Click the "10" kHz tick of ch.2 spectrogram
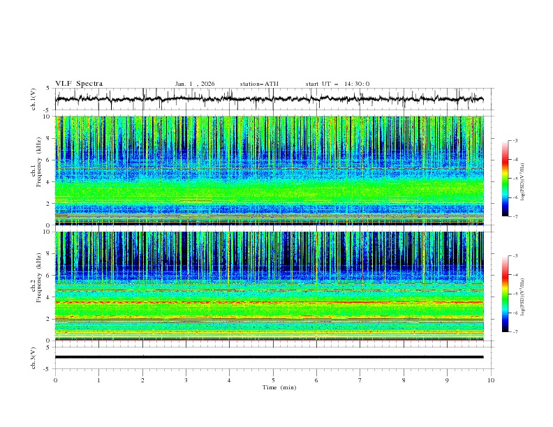Viewport: 553px width, 427px height. 47,232
